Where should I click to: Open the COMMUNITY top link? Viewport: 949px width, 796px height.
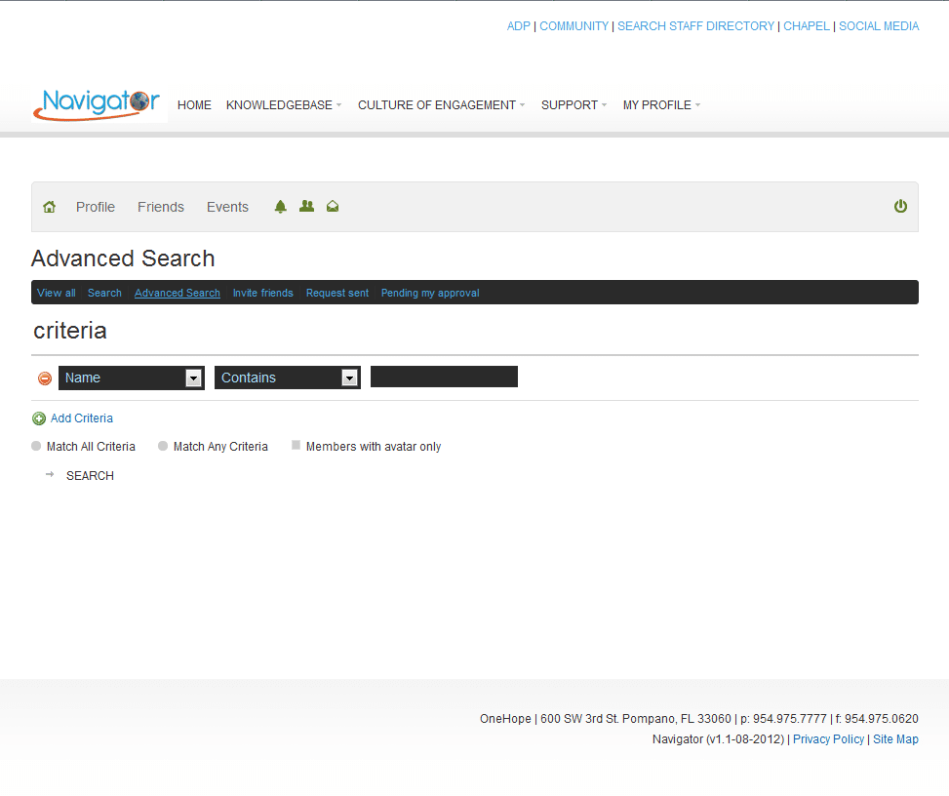(573, 26)
